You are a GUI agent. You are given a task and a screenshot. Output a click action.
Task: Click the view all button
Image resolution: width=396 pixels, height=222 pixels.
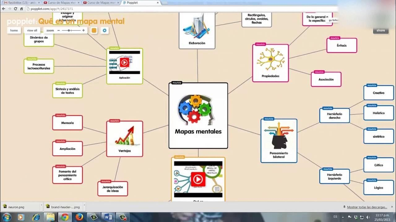pos(32,31)
